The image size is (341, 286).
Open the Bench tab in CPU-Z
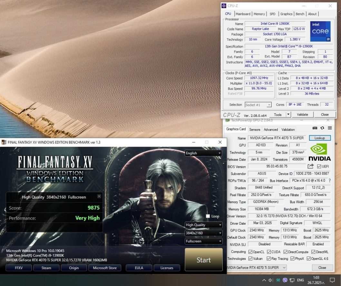[300, 14]
